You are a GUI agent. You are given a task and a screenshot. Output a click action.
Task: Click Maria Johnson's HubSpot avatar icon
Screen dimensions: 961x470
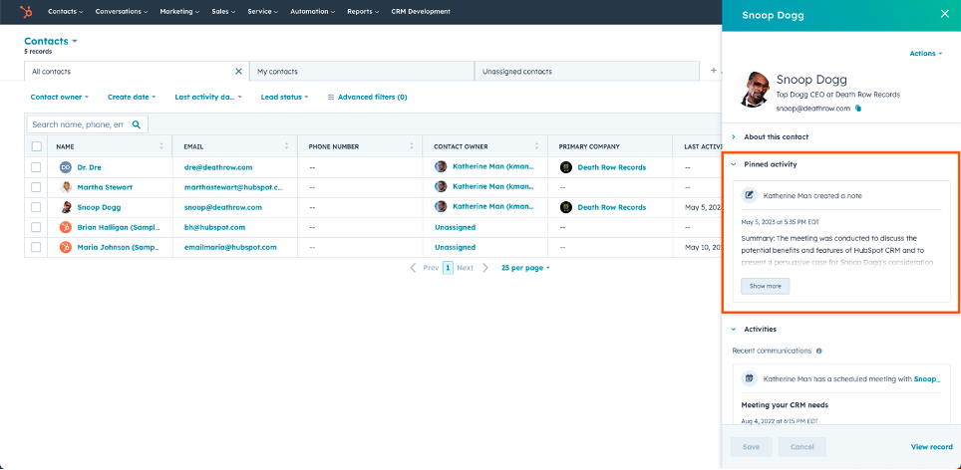click(66, 247)
